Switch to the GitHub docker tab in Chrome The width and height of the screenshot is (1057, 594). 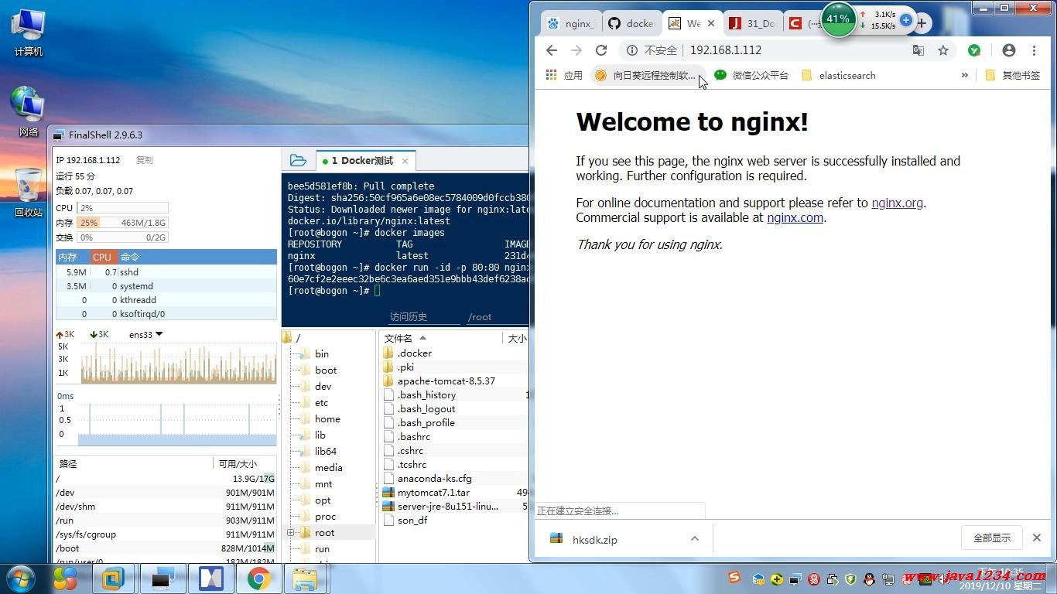point(631,23)
